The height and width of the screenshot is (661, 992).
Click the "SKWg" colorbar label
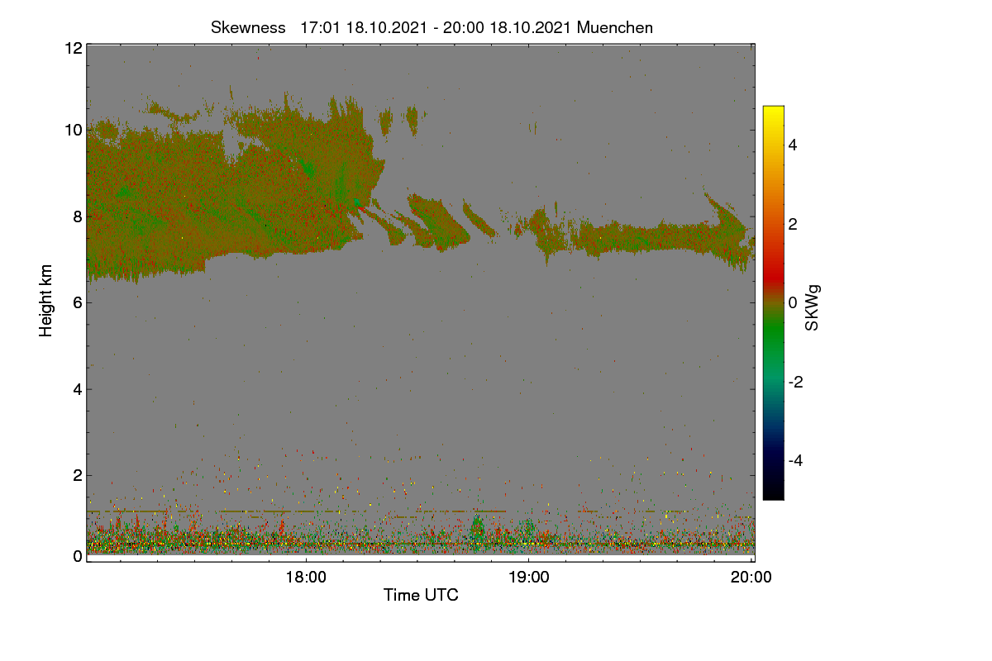coord(812,308)
